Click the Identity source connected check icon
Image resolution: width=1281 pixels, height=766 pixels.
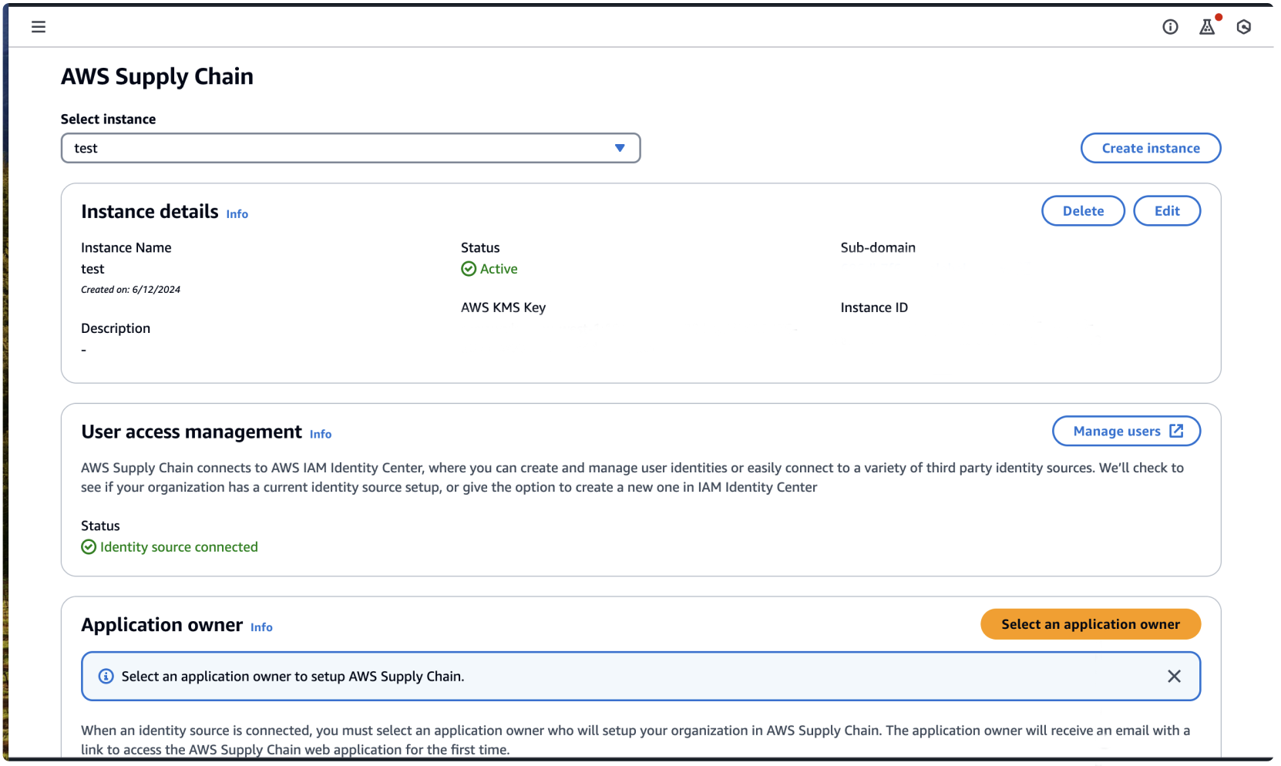(x=88, y=546)
